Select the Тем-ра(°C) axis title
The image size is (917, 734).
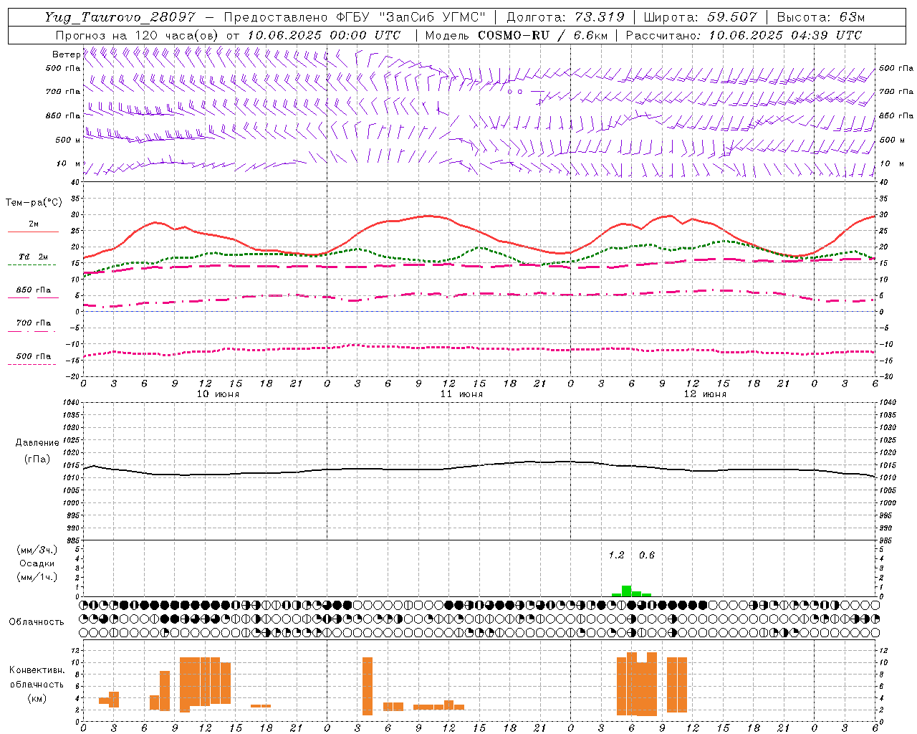34,203
